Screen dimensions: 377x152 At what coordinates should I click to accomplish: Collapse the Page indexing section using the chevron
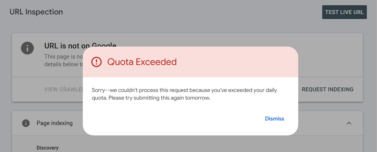349,123
